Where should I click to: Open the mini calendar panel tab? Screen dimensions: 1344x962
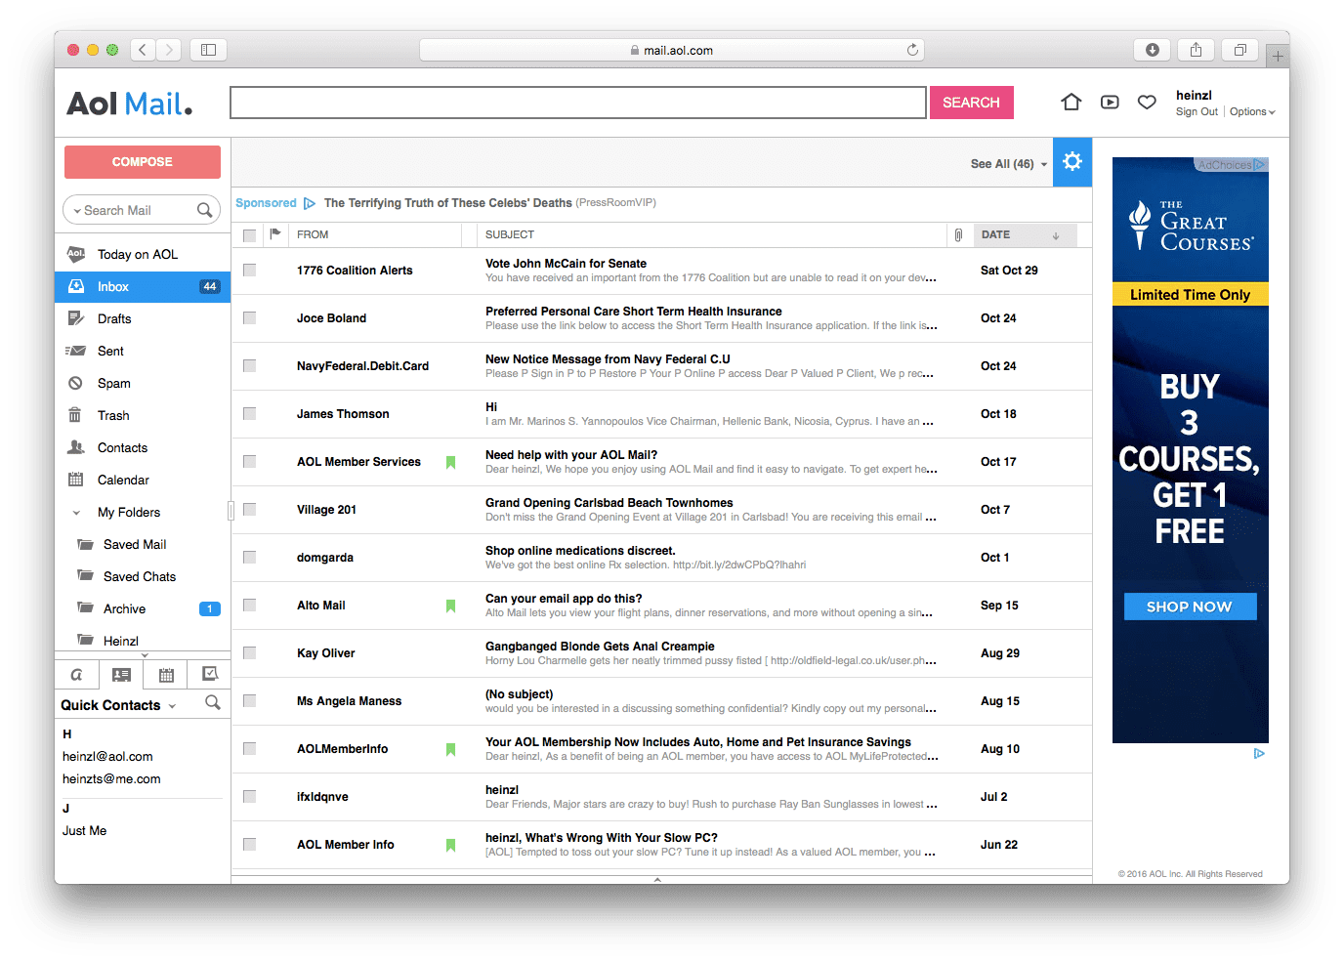[x=166, y=675]
